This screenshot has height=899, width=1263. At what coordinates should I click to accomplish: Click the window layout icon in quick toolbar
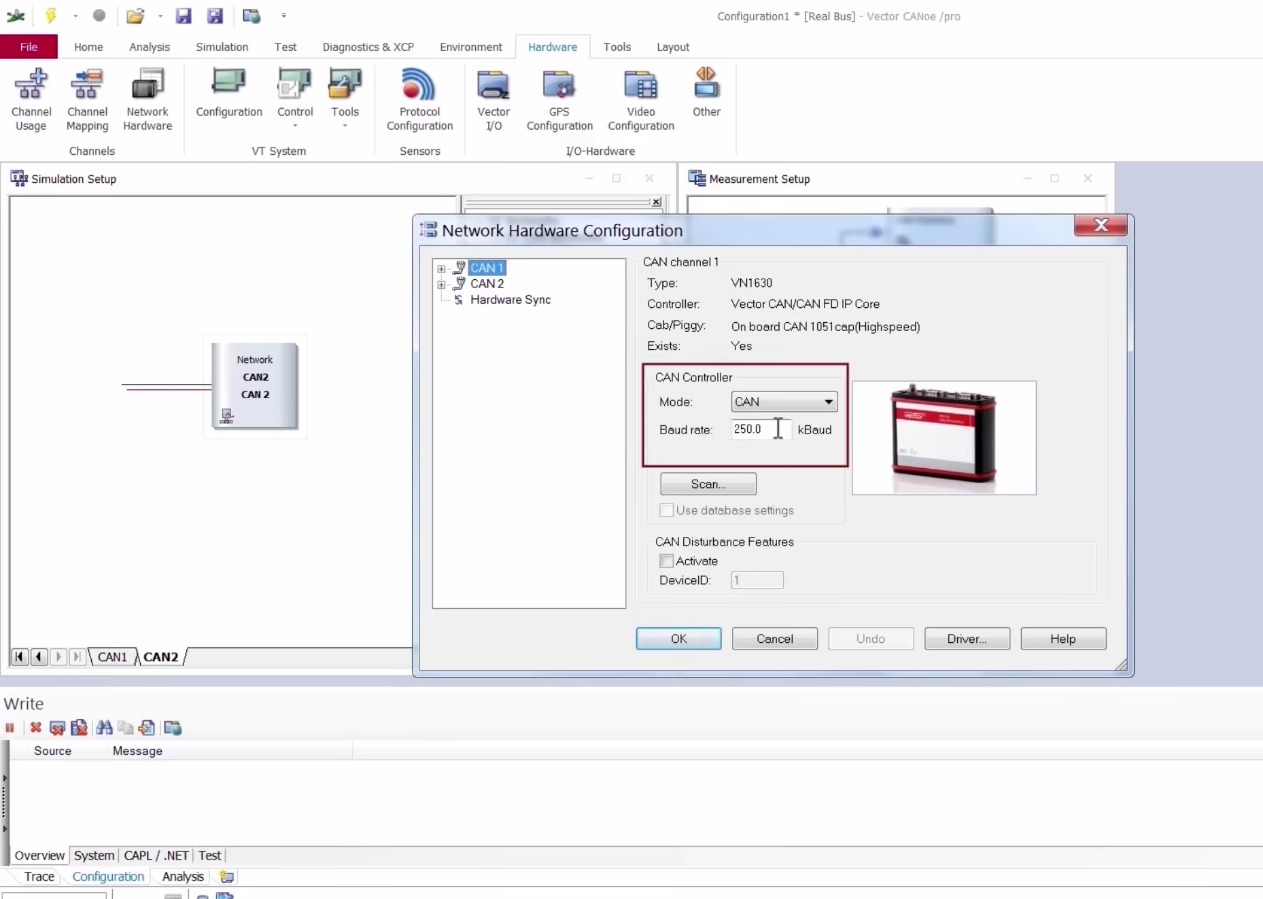252,15
